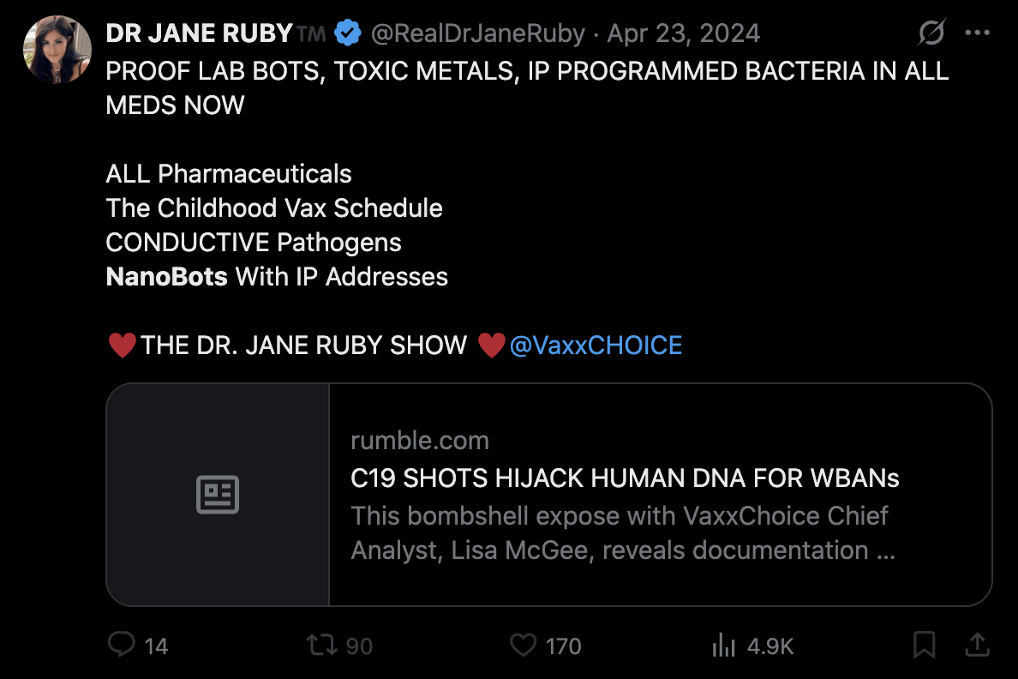Click the Apr 23, 2024 timestamp
This screenshot has height=679, width=1018.
pyautogui.click(x=683, y=34)
